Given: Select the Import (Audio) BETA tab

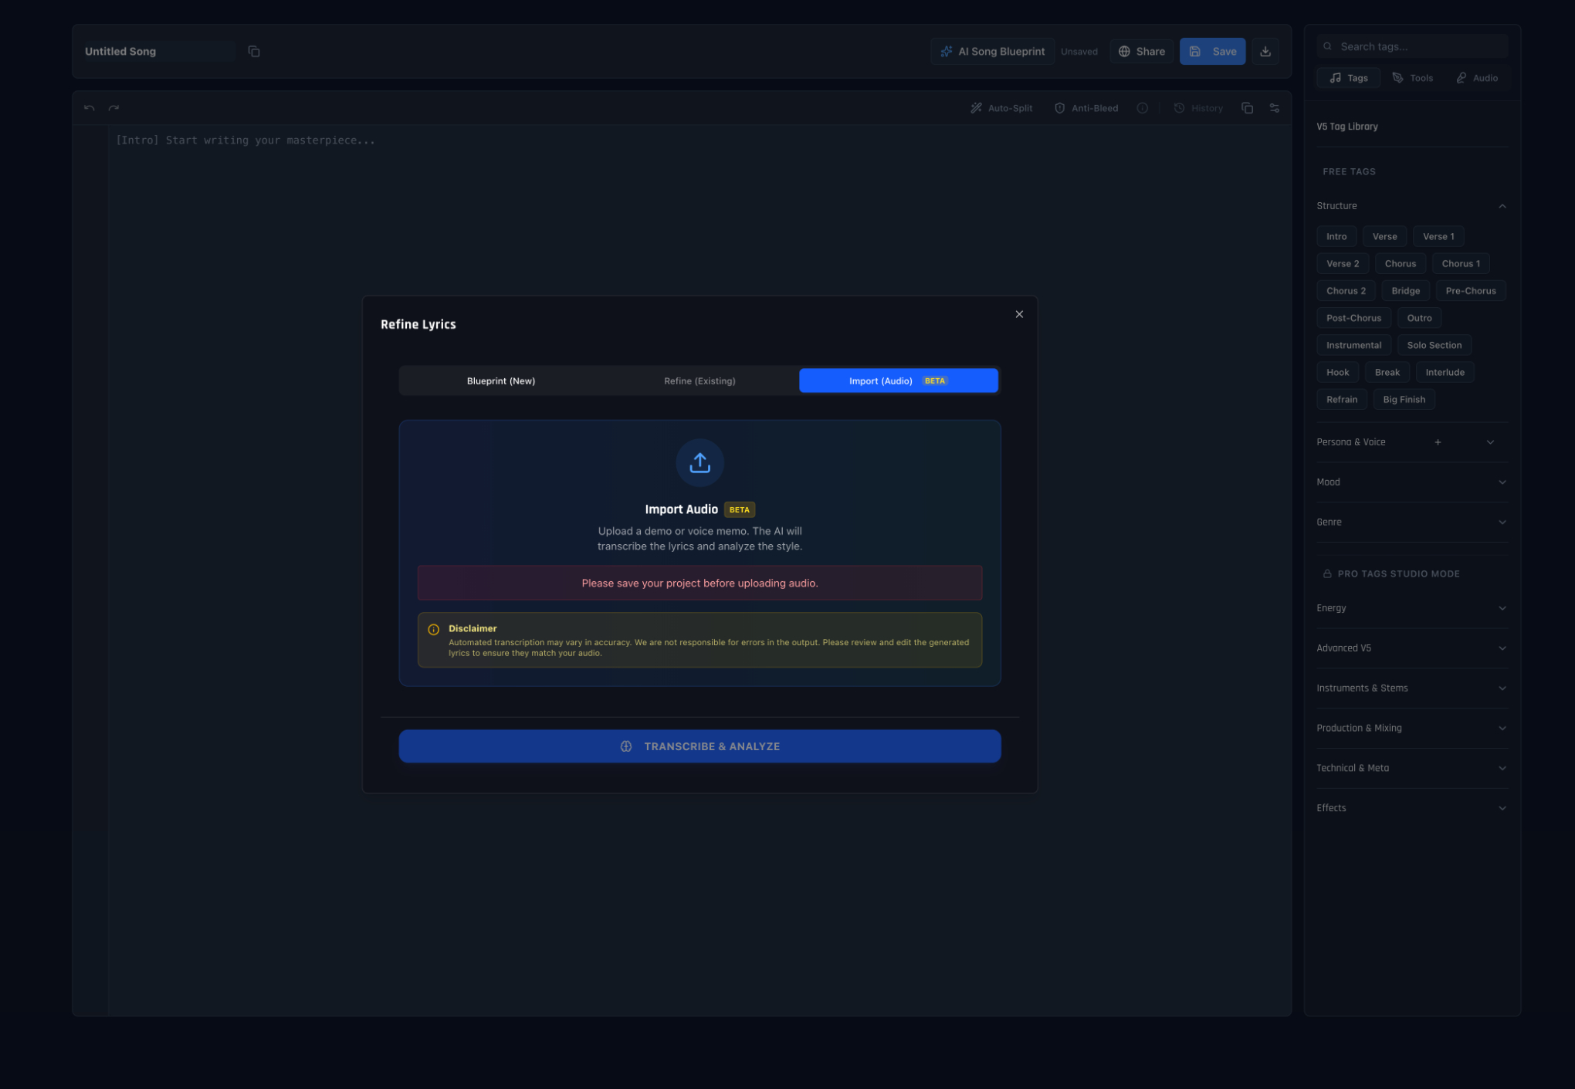Looking at the screenshot, I should point(898,380).
